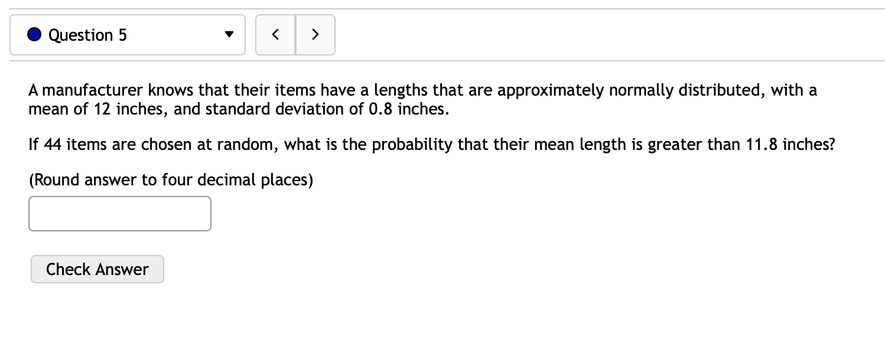Viewport: 885px width, 340px height.
Task: Submit your answer with Check Answer
Action: (x=97, y=269)
